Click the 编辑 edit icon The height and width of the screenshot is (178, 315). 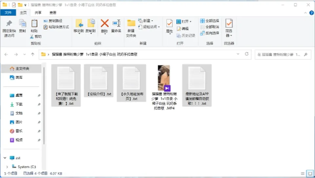pyautogui.click(x=178, y=29)
